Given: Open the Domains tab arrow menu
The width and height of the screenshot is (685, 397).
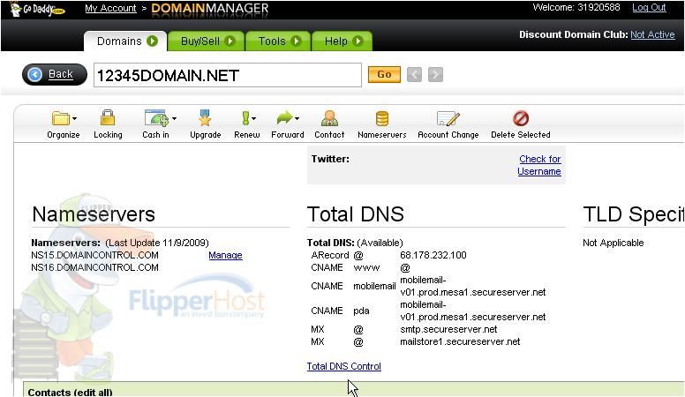Looking at the screenshot, I should 152,41.
